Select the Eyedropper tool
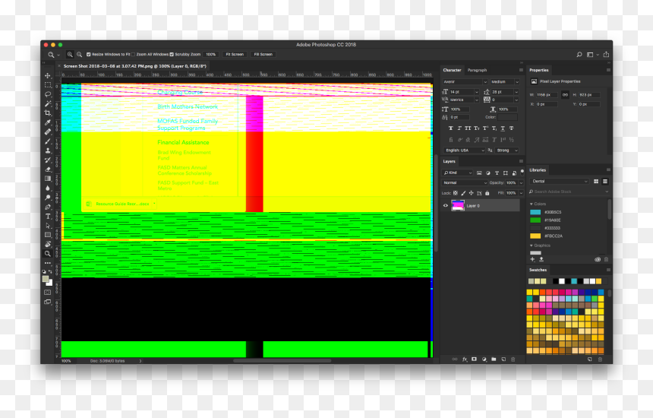 click(48, 122)
